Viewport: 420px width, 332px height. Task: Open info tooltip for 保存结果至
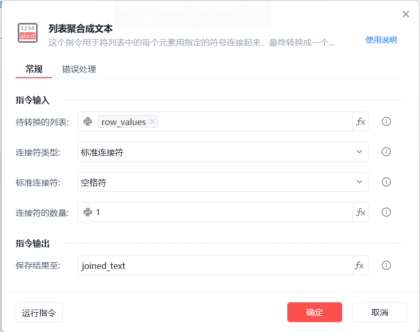point(386,265)
